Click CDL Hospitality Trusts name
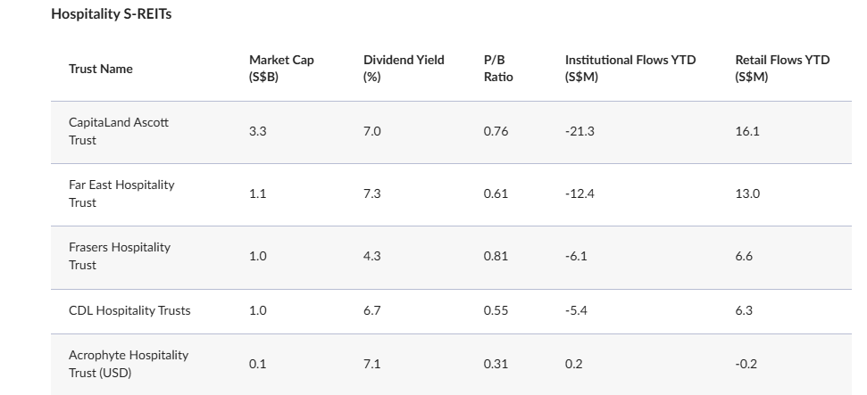The height and width of the screenshot is (395, 867). pos(129,310)
